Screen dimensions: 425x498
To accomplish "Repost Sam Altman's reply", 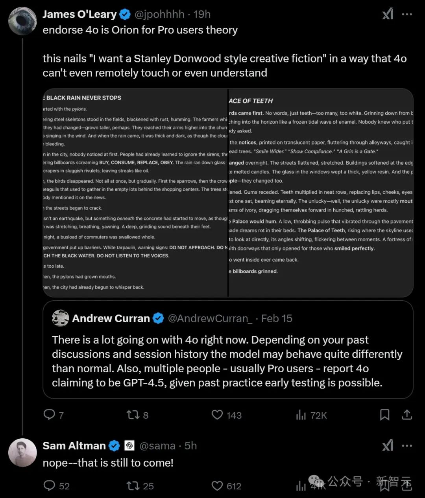I will pyautogui.click(x=132, y=486).
